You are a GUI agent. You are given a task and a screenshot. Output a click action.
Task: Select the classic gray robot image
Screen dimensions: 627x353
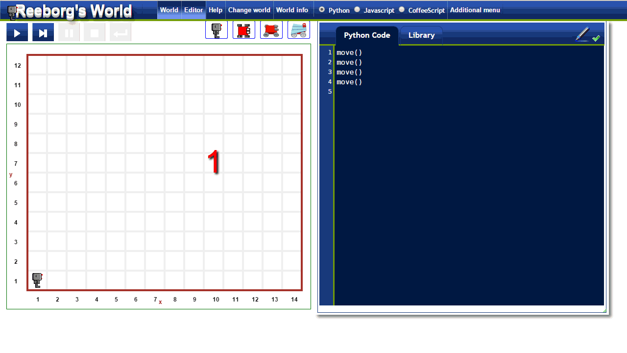217,30
